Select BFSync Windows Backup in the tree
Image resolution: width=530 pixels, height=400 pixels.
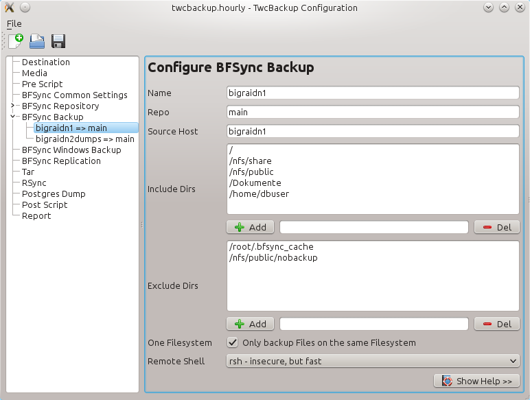[71, 150]
